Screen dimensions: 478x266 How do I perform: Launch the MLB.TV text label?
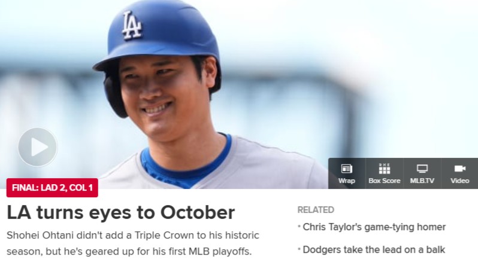(422, 181)
